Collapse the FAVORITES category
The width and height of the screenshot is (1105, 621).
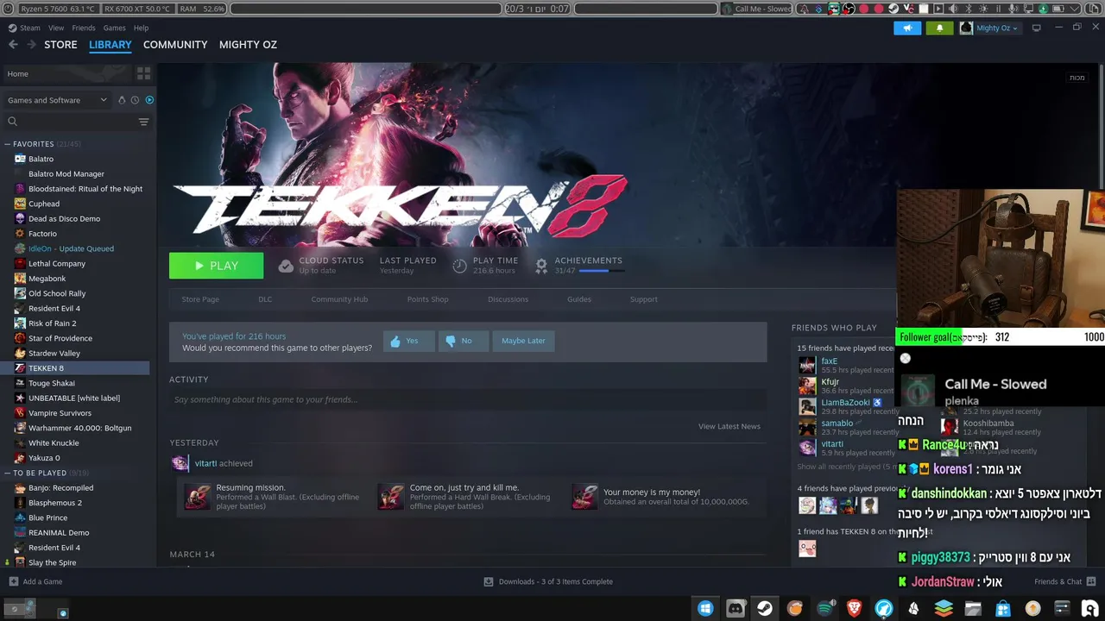(7, 144)
